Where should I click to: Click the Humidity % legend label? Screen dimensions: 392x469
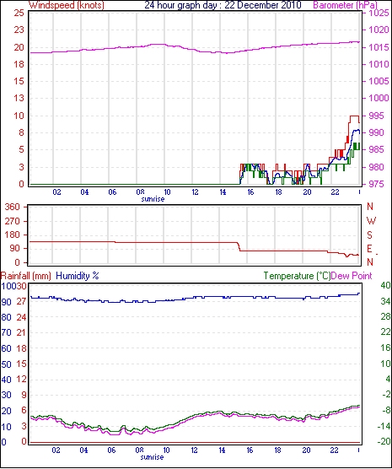pos(78,276)
